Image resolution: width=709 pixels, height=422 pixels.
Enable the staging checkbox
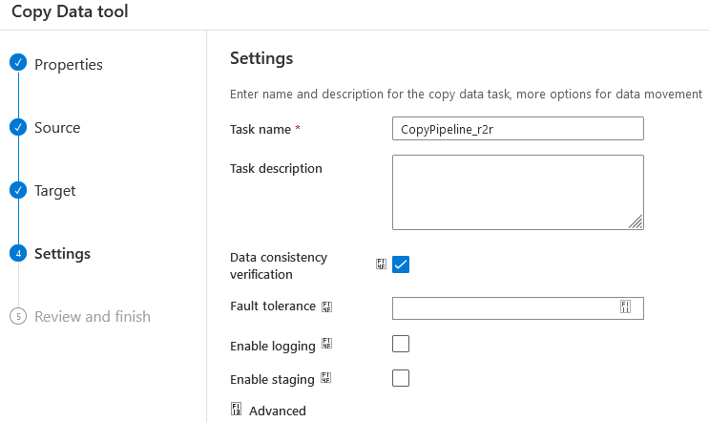[401, 378]
